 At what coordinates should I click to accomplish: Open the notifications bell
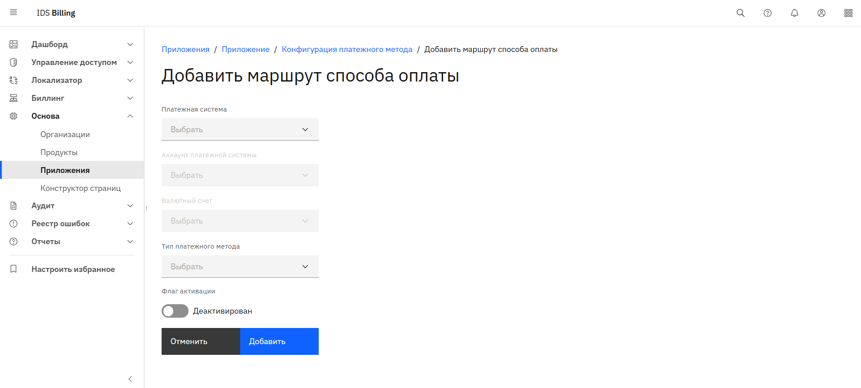coord(794,13)
